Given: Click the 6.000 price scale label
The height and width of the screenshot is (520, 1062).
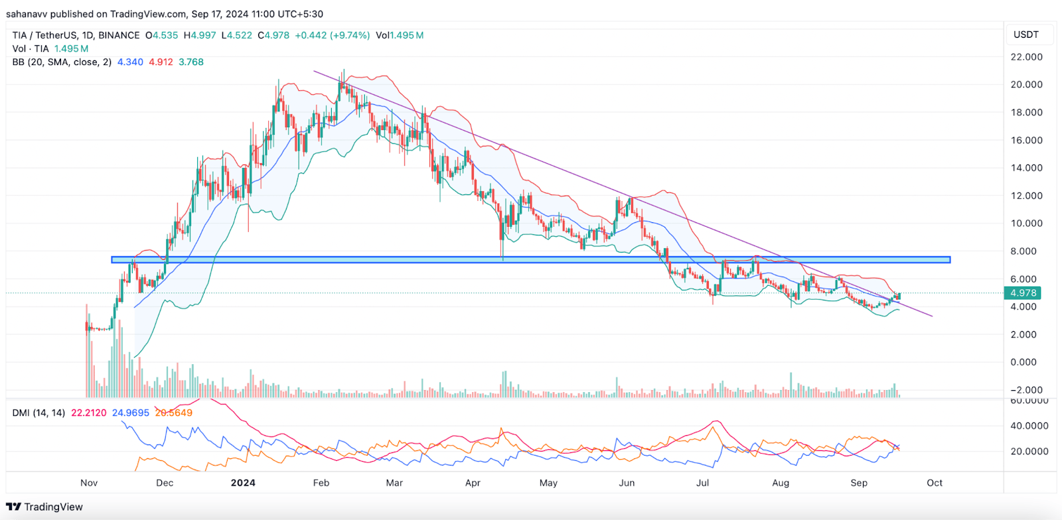Looking at the screenshot, I should tap(1024, 279).
